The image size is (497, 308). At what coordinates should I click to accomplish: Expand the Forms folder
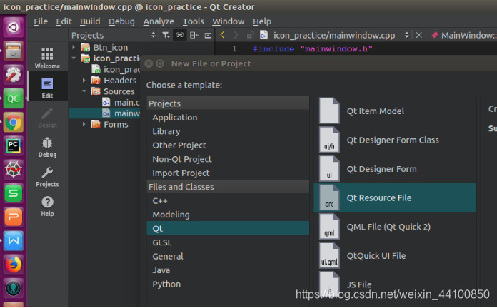84,124
